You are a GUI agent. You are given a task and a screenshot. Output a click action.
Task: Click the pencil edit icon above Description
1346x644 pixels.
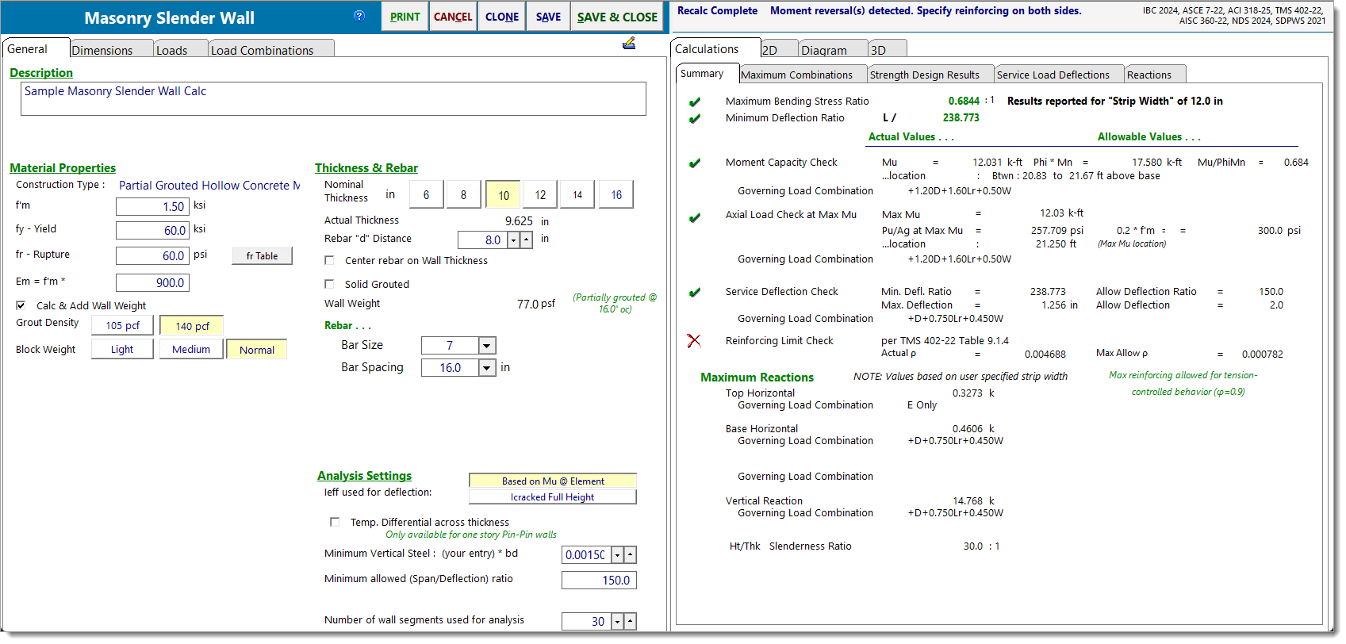pyautogui.click(x=629, y=44)
